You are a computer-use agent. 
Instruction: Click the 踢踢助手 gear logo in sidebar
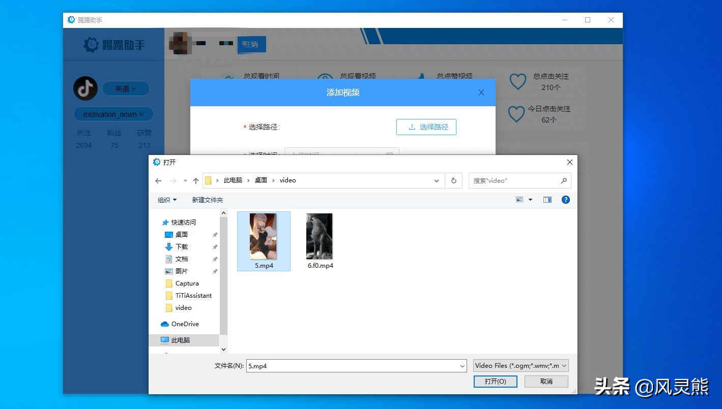(90, 45)
